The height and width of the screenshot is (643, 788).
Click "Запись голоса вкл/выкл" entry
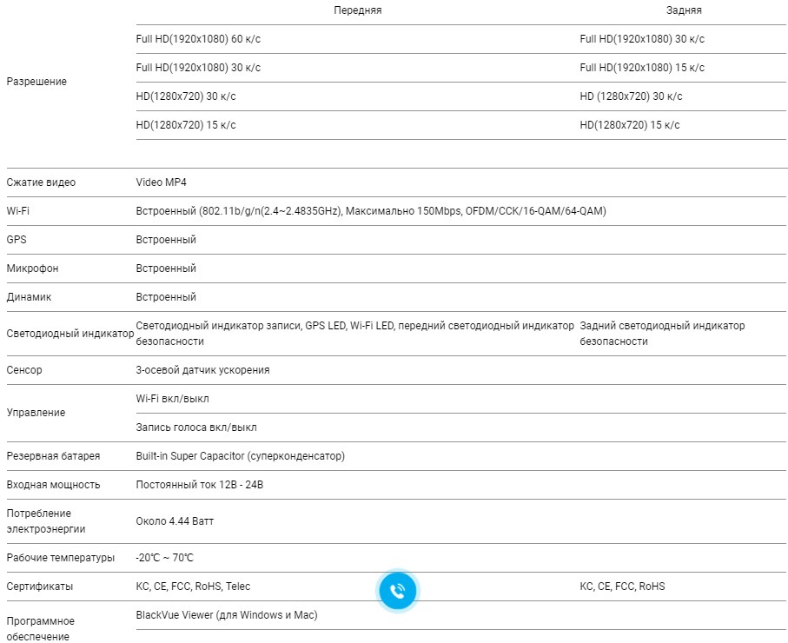[196, 428]
